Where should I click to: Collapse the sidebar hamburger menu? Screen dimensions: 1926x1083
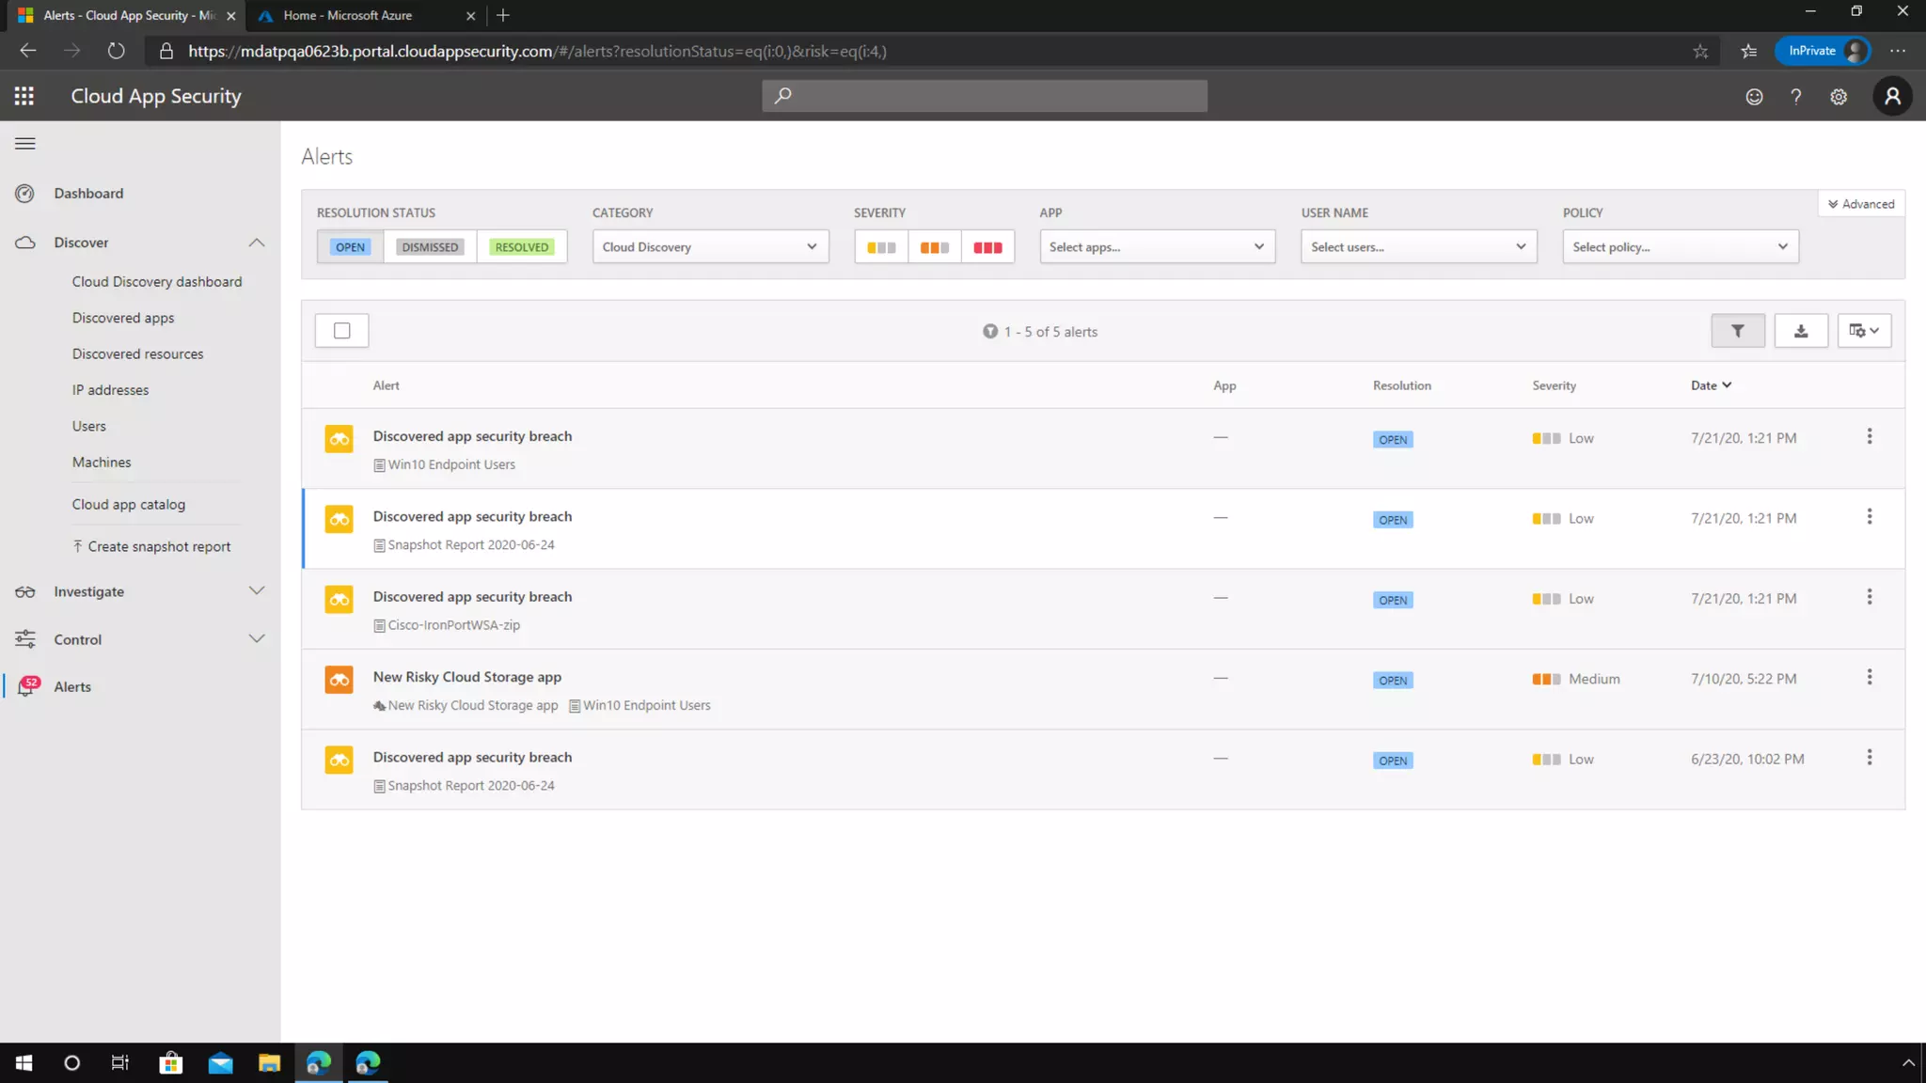pyautogui.click(x=25, y=144)
